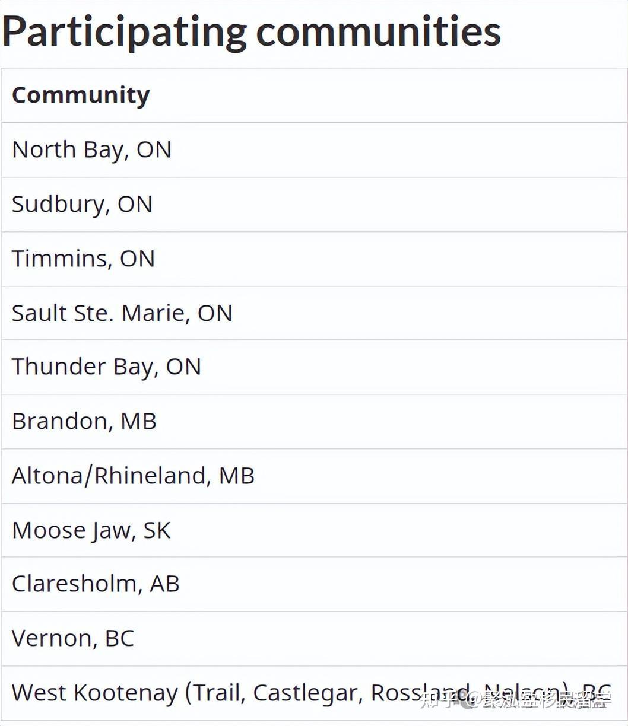The width and height of the screenshot is (628, 726).
Task: Click the 'Community' column header
Action: tap(81, 95)
